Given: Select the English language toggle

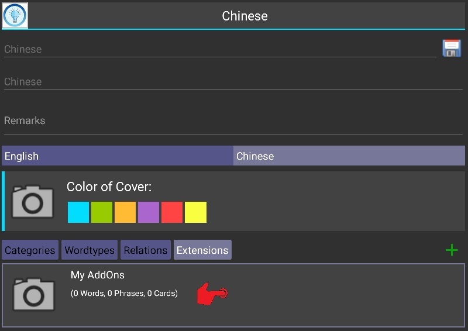Looking at the screenshot, I should coord(118,156).
